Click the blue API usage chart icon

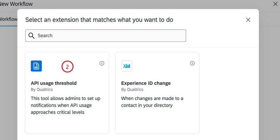pyautogui.click(x=36, y=66)
